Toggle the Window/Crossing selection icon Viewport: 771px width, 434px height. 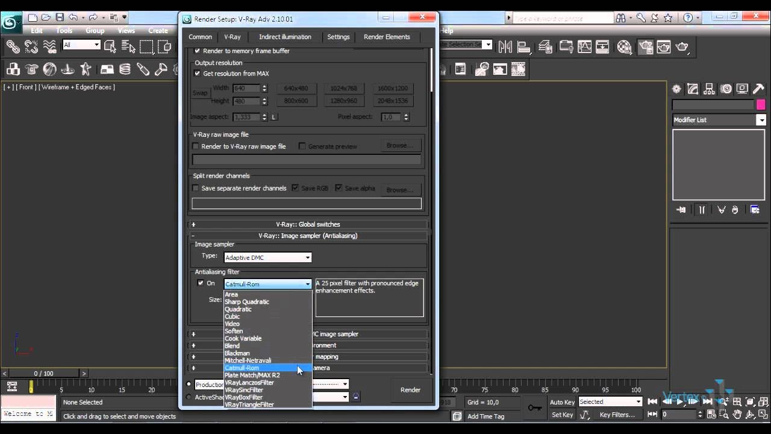coord(164,46)
